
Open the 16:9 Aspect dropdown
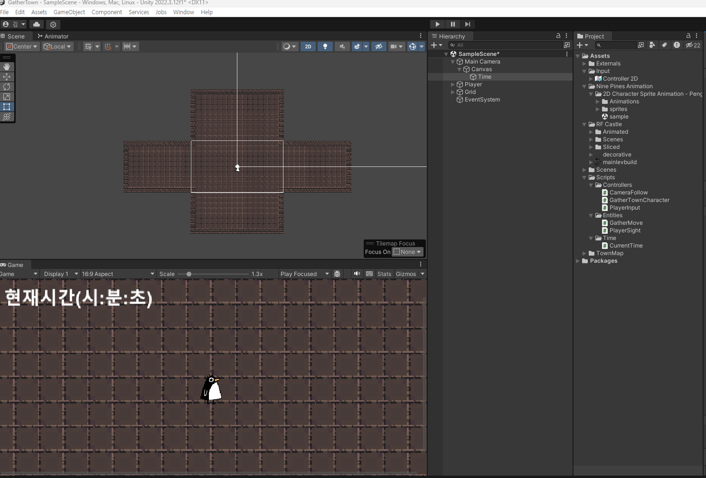click(118, 274)
